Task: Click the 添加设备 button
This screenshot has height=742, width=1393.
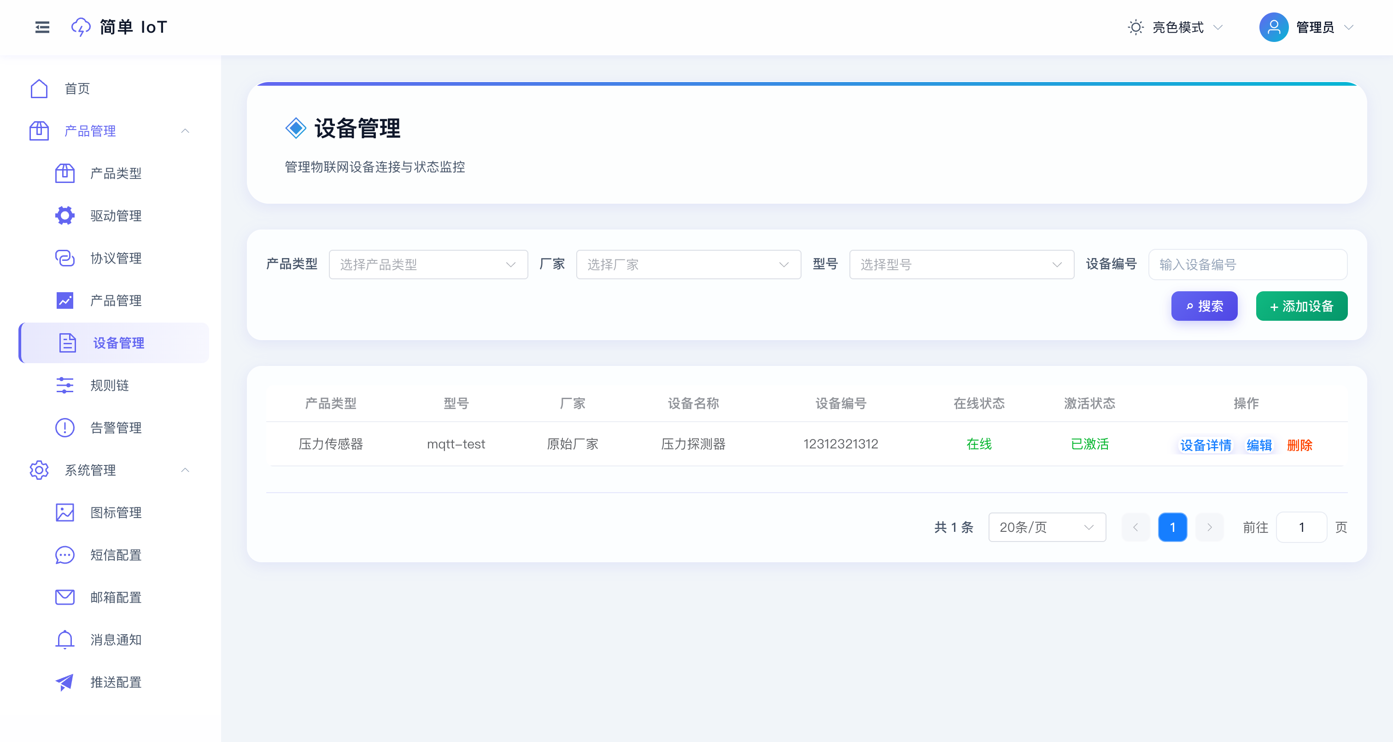Action: coord(1302,306)
